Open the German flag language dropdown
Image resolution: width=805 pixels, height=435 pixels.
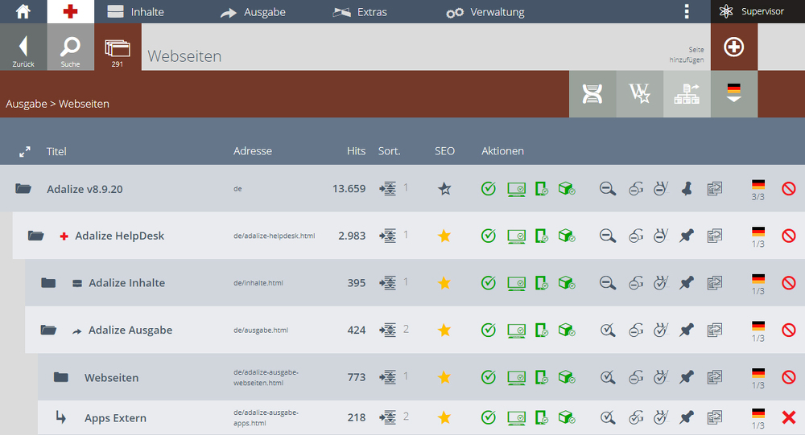click(x=734, y=94)
